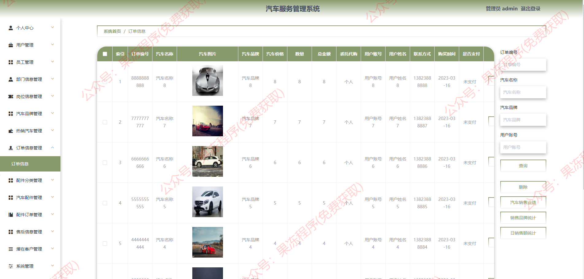Click phone number 13823888888 cell

pyautogui.click(x=422, y=82)
